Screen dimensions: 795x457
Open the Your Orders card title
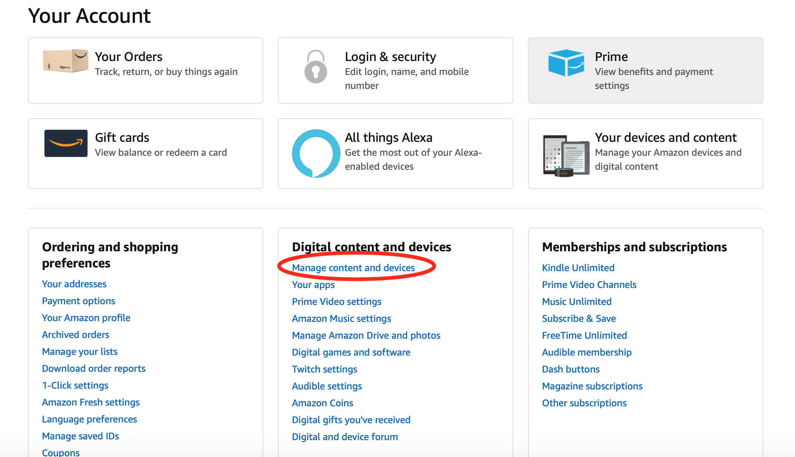(128, 57)
